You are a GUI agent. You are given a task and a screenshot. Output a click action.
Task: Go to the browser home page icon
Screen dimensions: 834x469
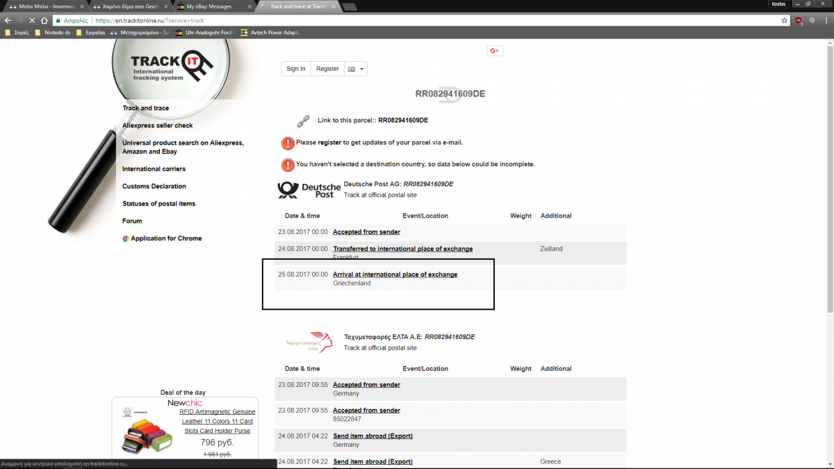(45, 20)
